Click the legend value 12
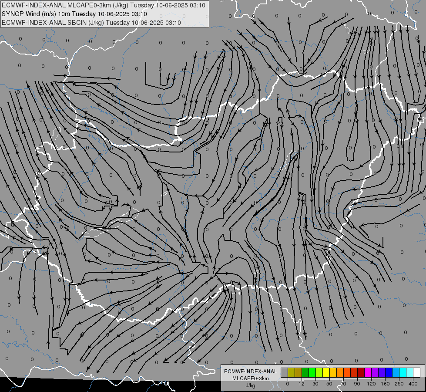426x392 pixels. 301,384
